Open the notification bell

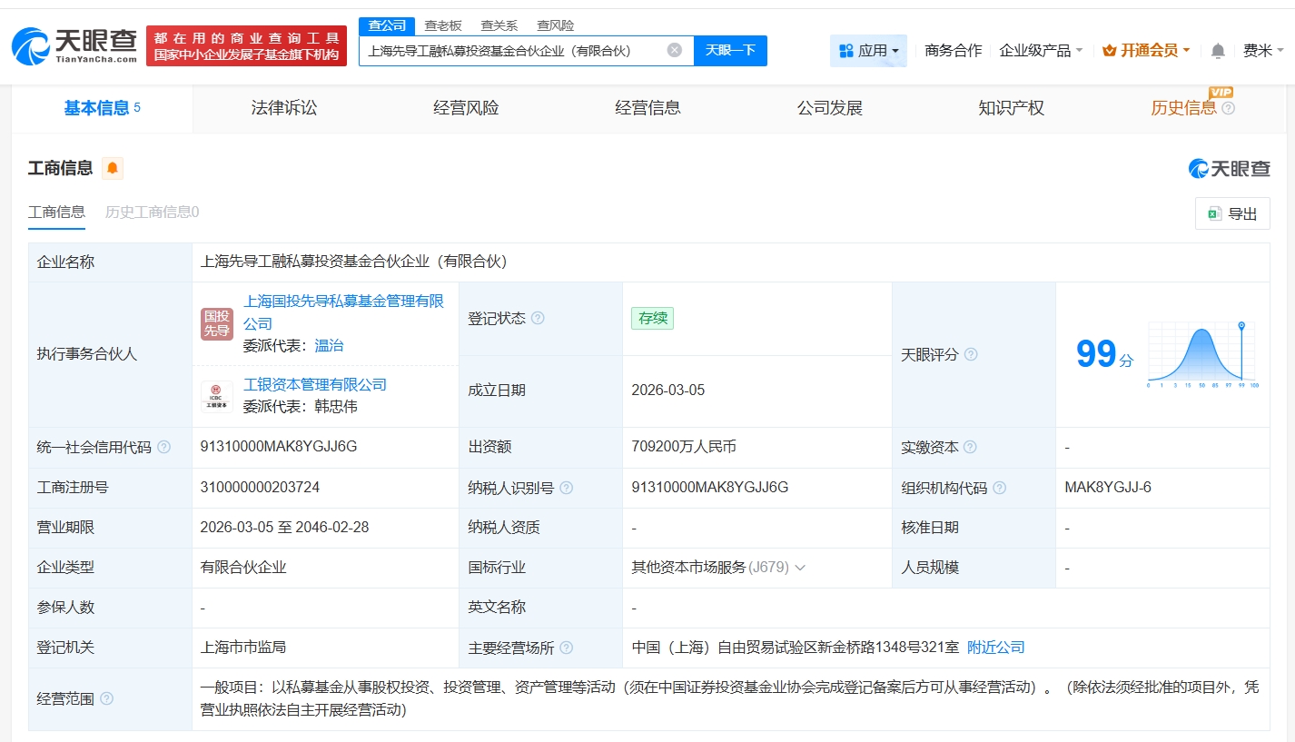(x=1218, y=51)
